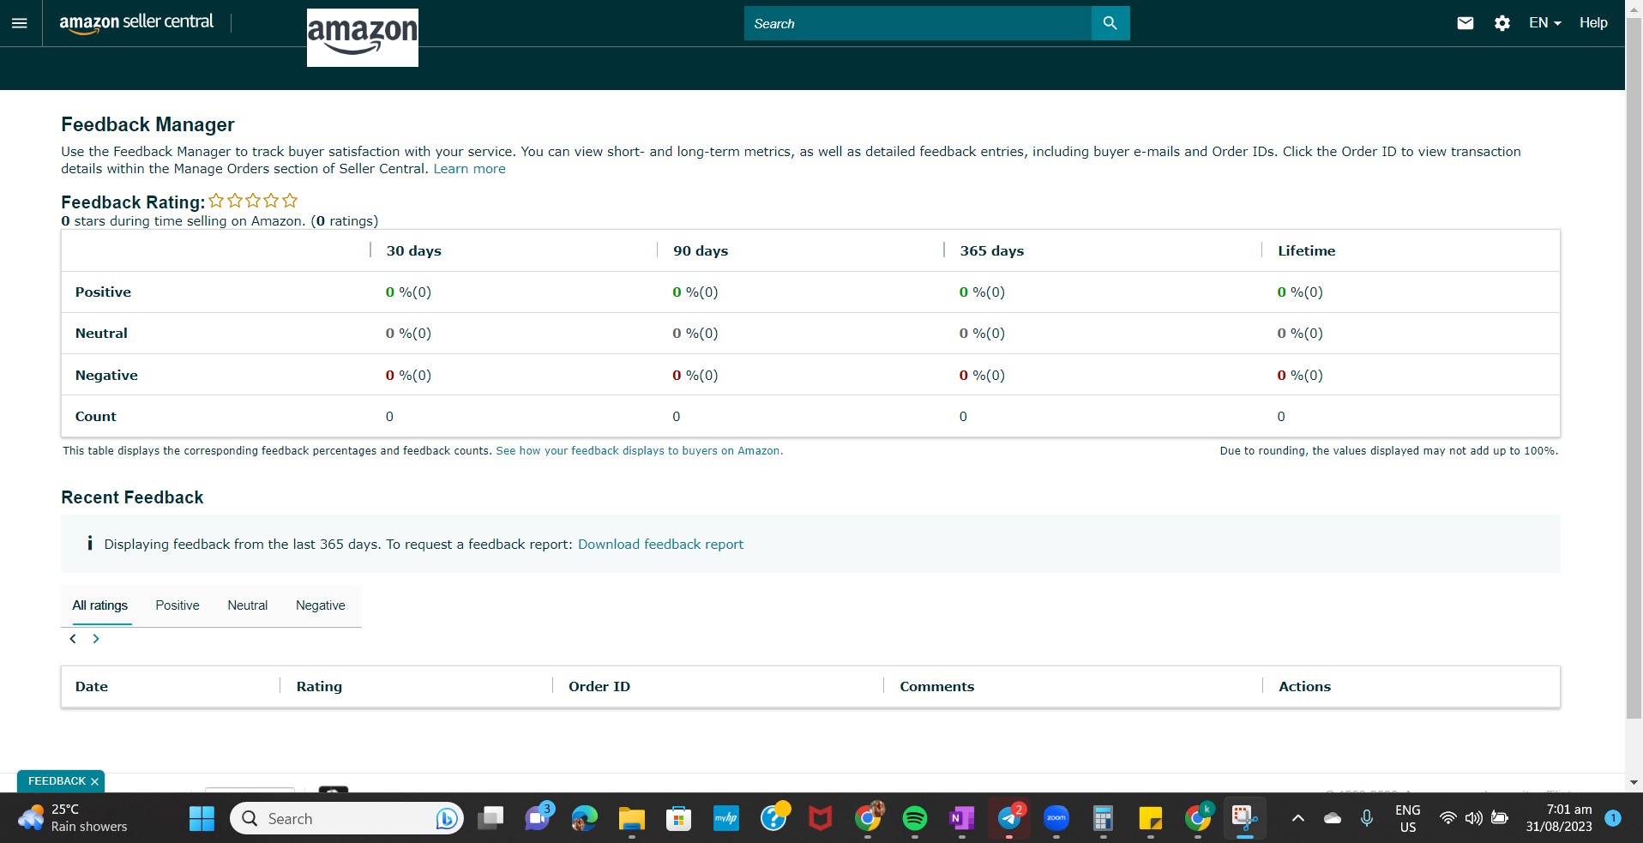This screenshot has height=843, width=1643.
Task: Switch to the Positive tab
Action: click(x=178, y=605)
